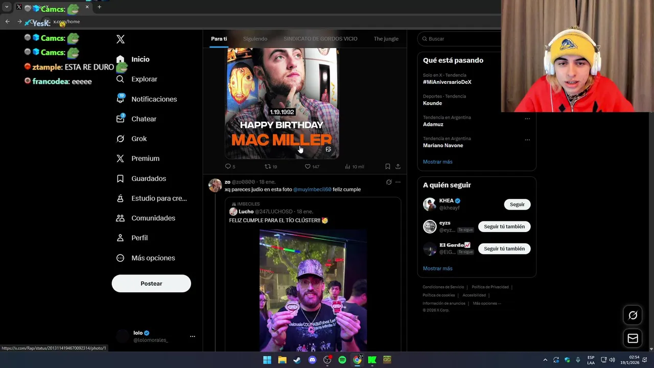654x368 pixels.
Task: Click Grok icon on zo's post
Action: pos(389,182)
